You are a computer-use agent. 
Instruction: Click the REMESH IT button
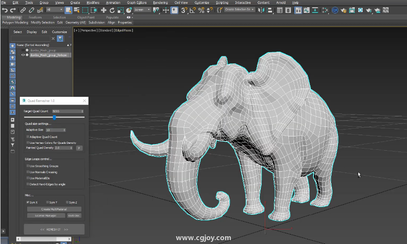(x=54, y=229)
